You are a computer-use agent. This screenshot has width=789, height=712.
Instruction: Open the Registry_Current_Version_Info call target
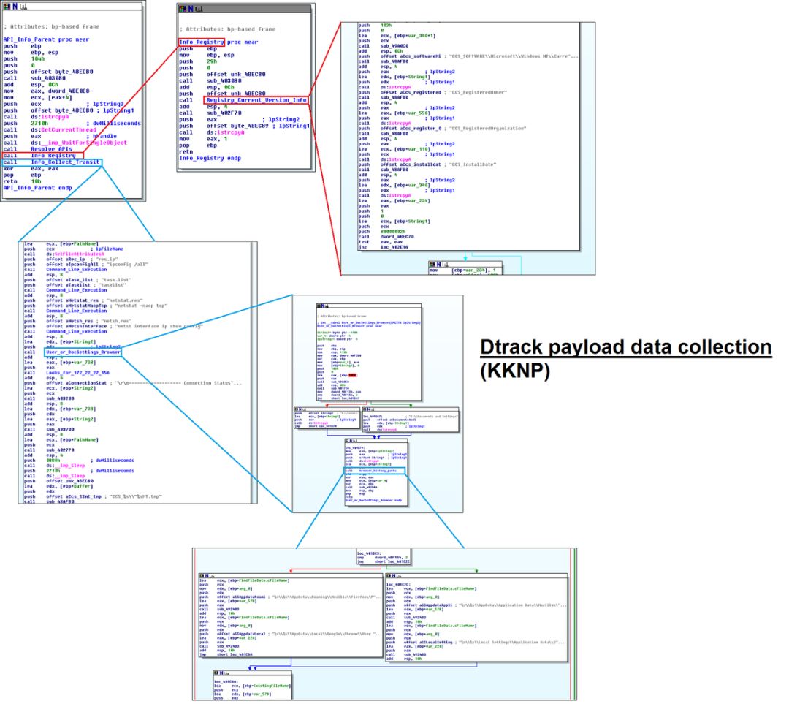(x=256, y=100)
